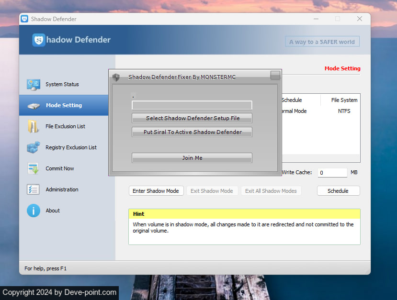Close the Shadow Defender main window

360,19
